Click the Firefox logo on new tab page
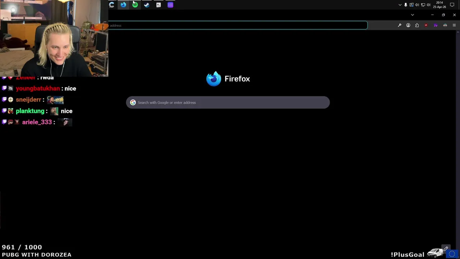The image size is (460, 259). pyautogui.click(x=213, y=79)
